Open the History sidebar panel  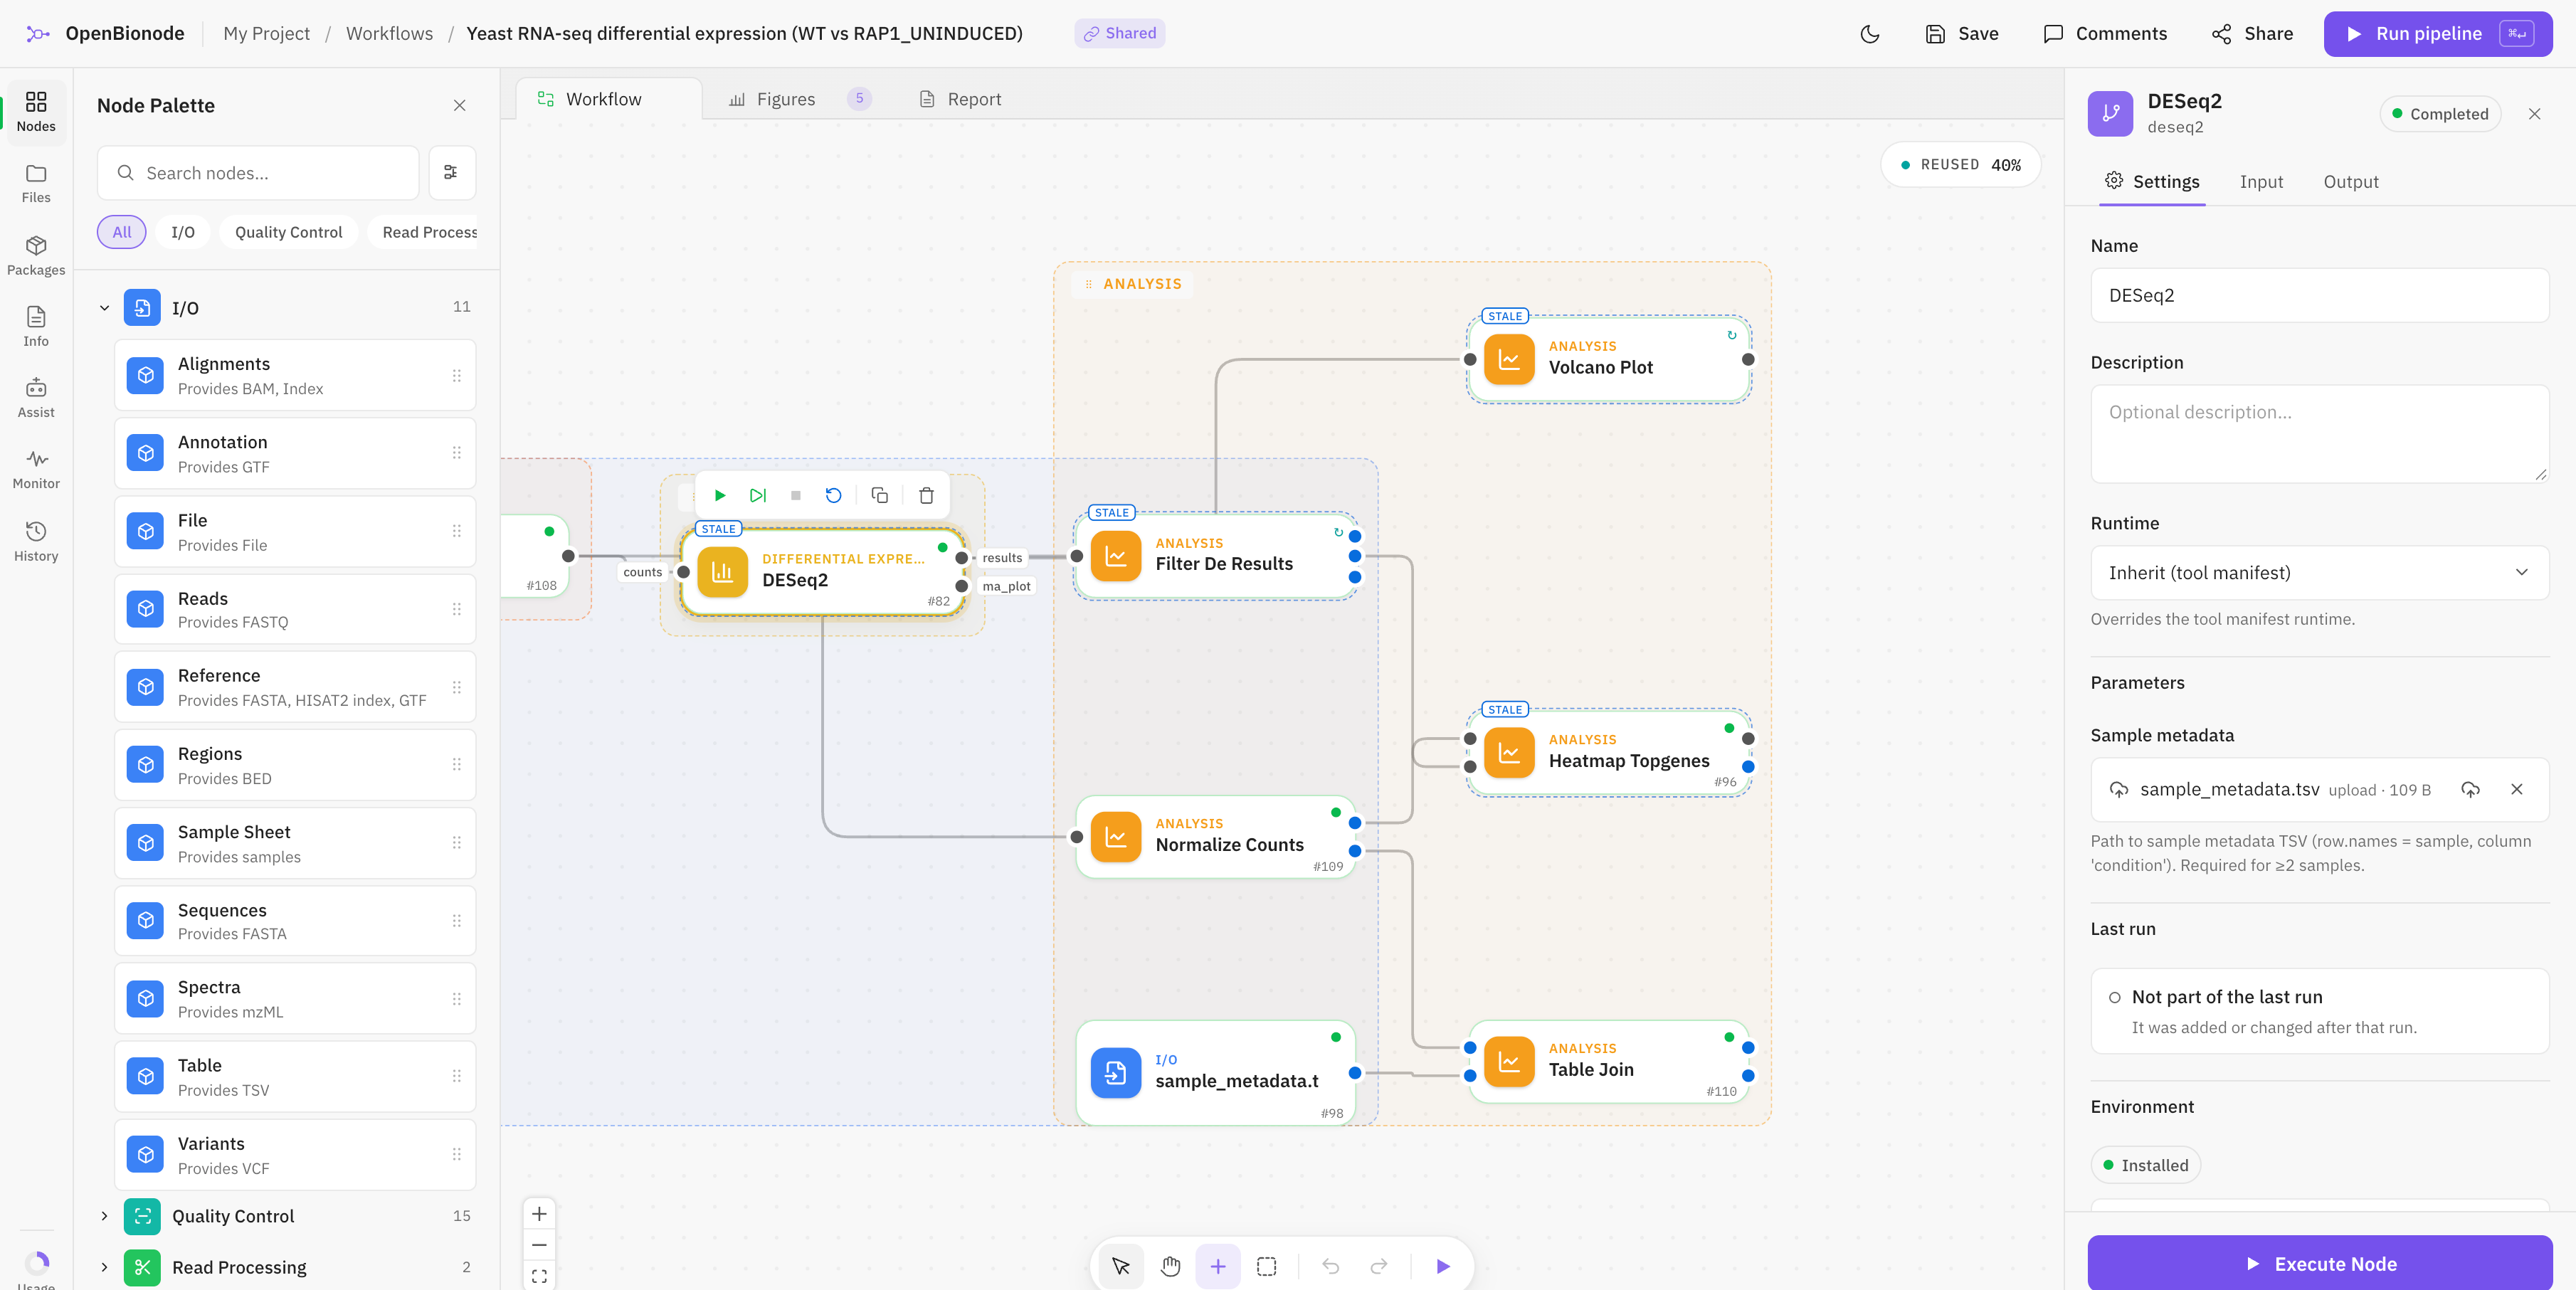tap(36, 541)
